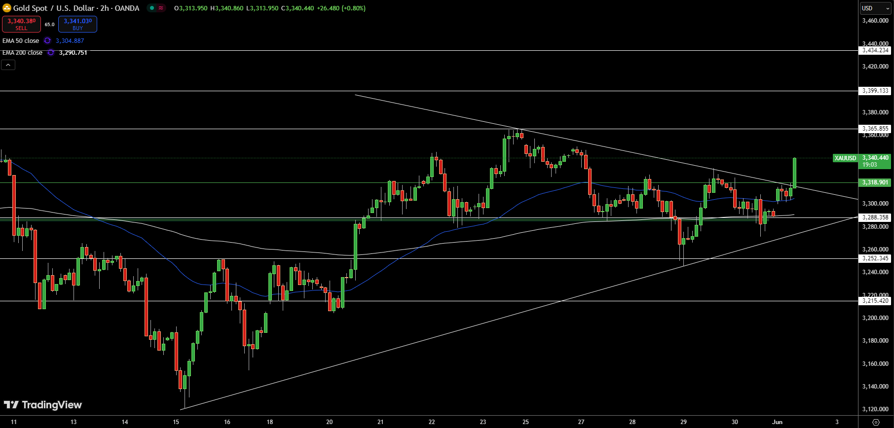Collapse the indicator legend with the chevron
The width and height of the screenshot is (894, 428).
point(8,65)
